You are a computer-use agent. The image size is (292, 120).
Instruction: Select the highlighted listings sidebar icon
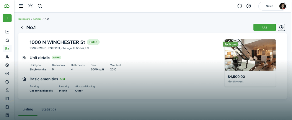point(7,49)
